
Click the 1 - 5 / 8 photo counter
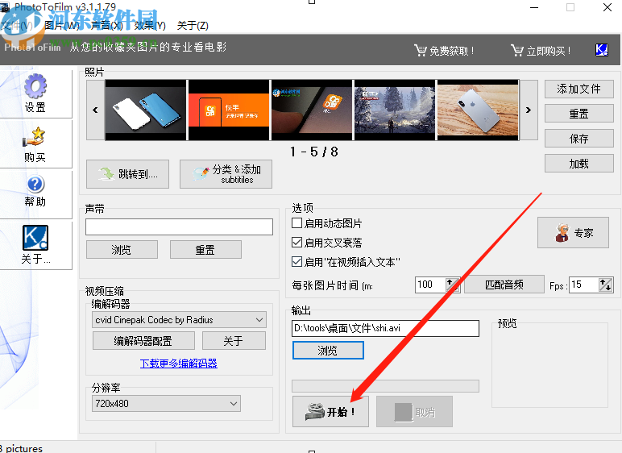coord(313,152)
